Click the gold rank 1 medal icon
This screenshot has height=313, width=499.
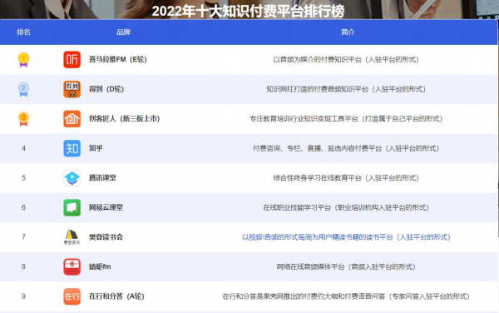(23, 60)
